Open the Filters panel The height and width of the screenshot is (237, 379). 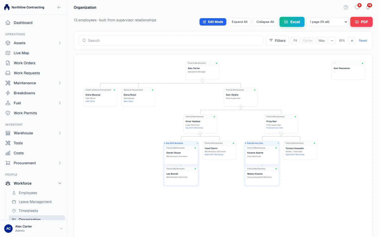point(277,41)
